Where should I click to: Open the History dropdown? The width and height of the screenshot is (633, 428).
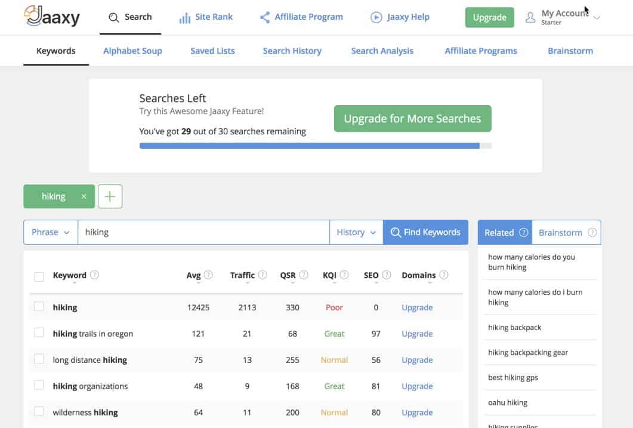coord(356,232)
